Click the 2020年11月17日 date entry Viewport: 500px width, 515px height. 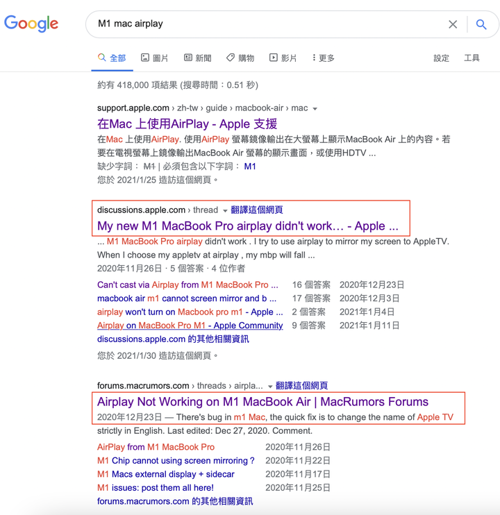pyautogui.click(x=298, y=474)
